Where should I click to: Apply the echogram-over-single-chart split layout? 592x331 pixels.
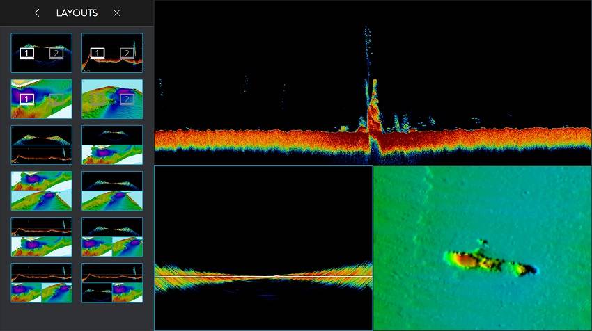41,236
